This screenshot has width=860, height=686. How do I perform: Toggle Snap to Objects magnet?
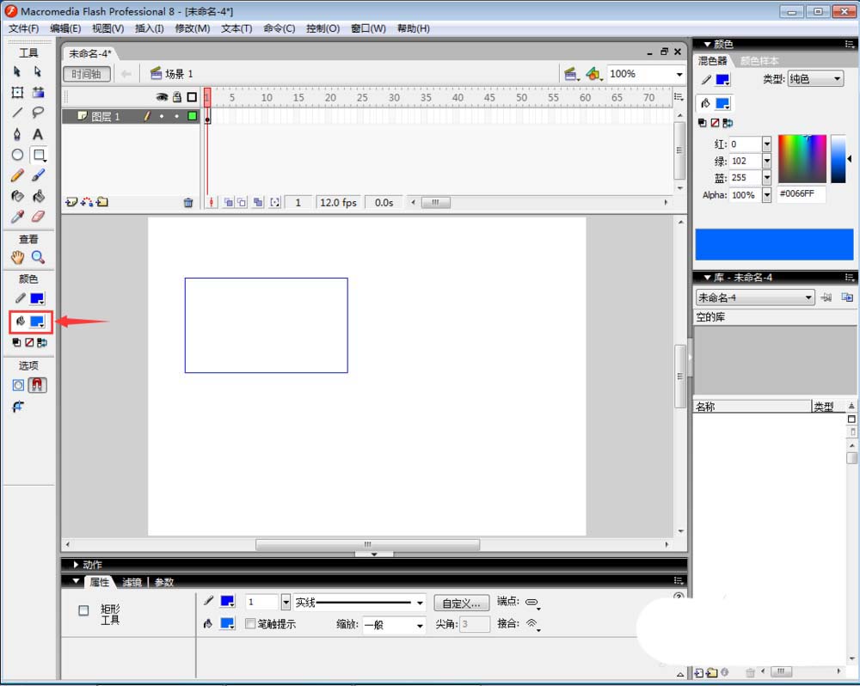(x=37, y=385)
